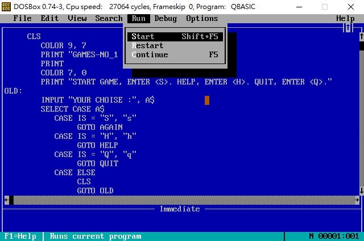The height and width of the screenshot is (241, 364).
Task: Click the PRINT "START GAME line
Action: pyautogui.click(x=186, y=82)
